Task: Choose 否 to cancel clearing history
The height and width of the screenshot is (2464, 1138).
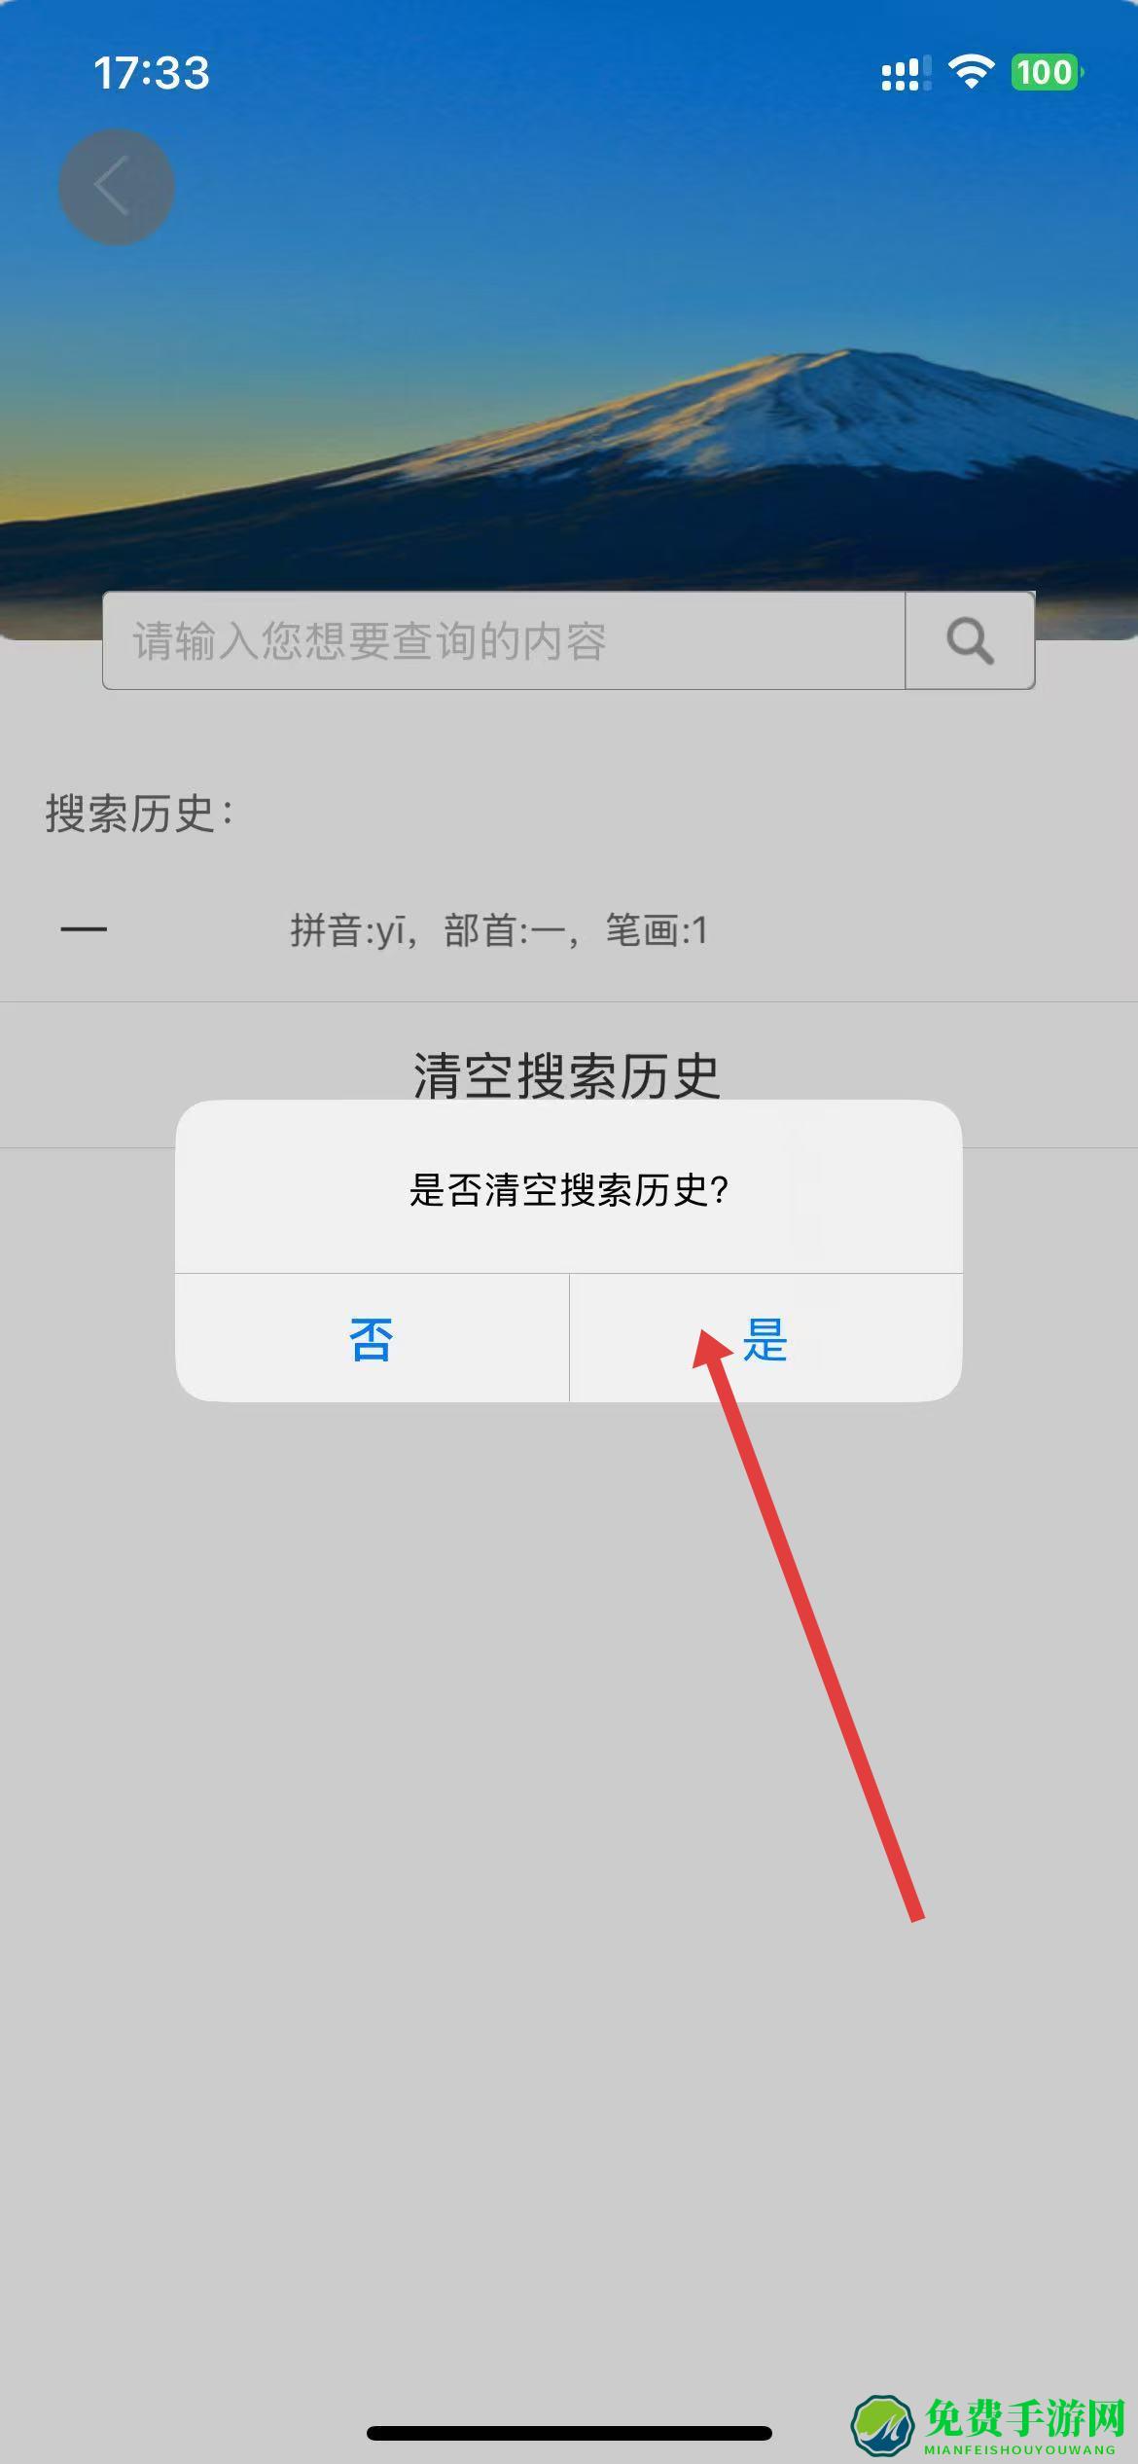Action: coord(372,1338)
